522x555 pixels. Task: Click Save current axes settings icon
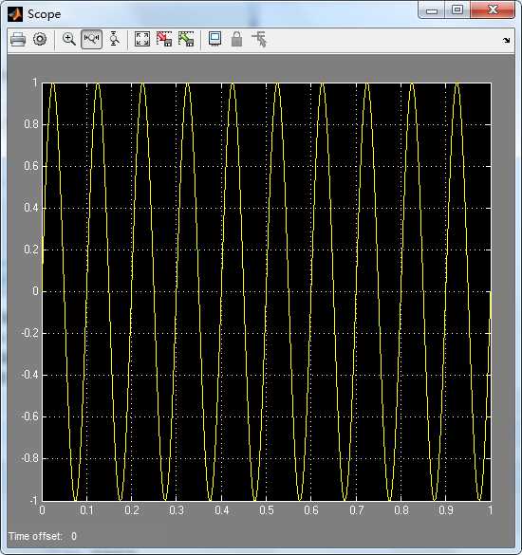click(164, 39)
